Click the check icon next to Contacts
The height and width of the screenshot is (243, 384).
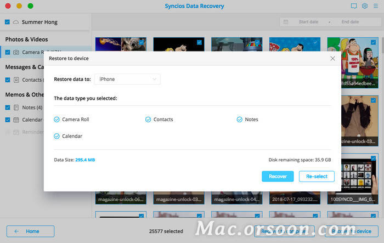click(x=148, y=119)
